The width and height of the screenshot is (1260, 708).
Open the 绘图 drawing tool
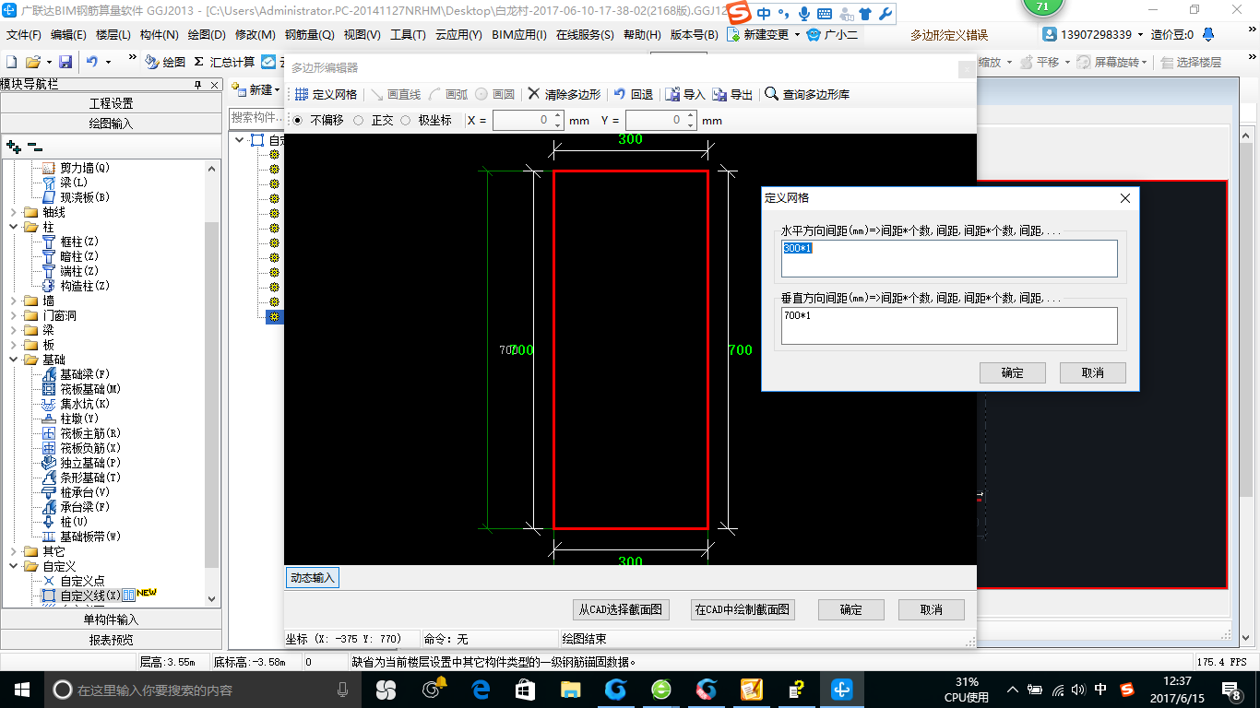coord(165,62)
